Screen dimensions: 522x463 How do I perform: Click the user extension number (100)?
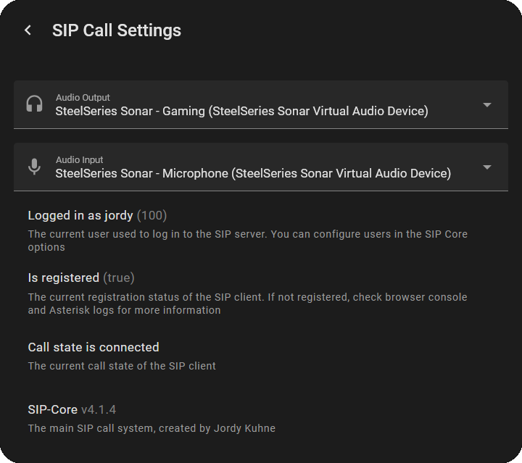pos(152,215)
